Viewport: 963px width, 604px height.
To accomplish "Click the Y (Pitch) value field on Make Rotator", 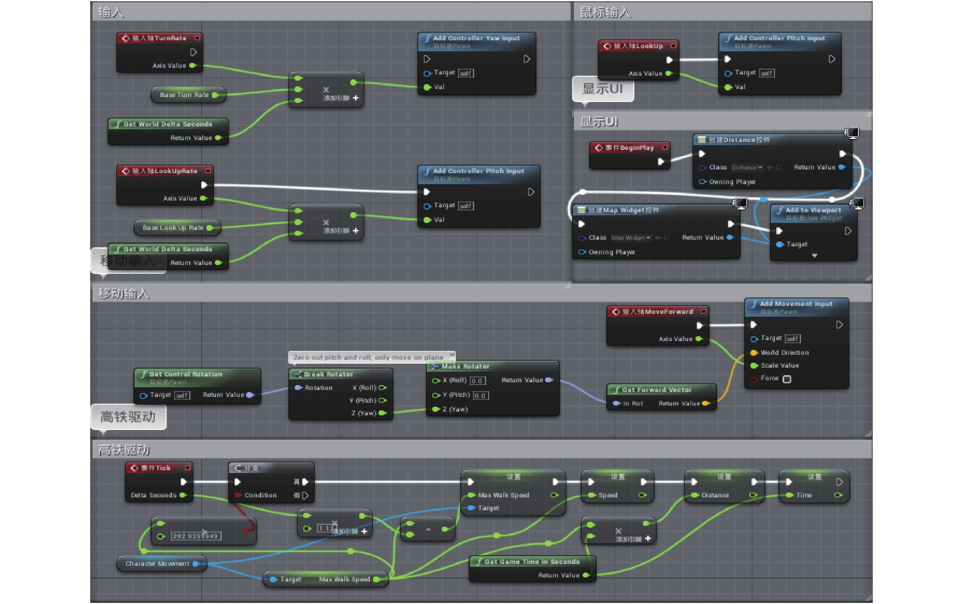I will point(481,395).
